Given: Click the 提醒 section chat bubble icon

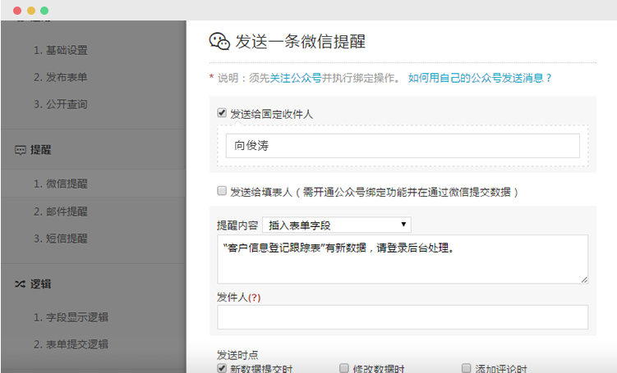Looking at the screenshot, I should point(20,151).
